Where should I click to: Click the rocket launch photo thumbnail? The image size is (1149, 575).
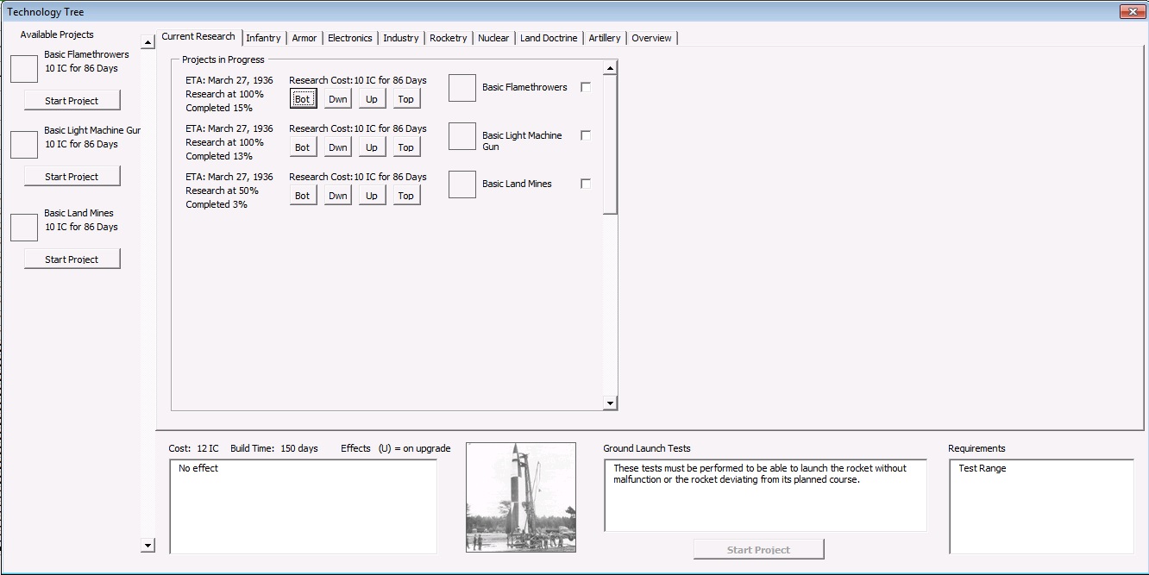point(521,497)
